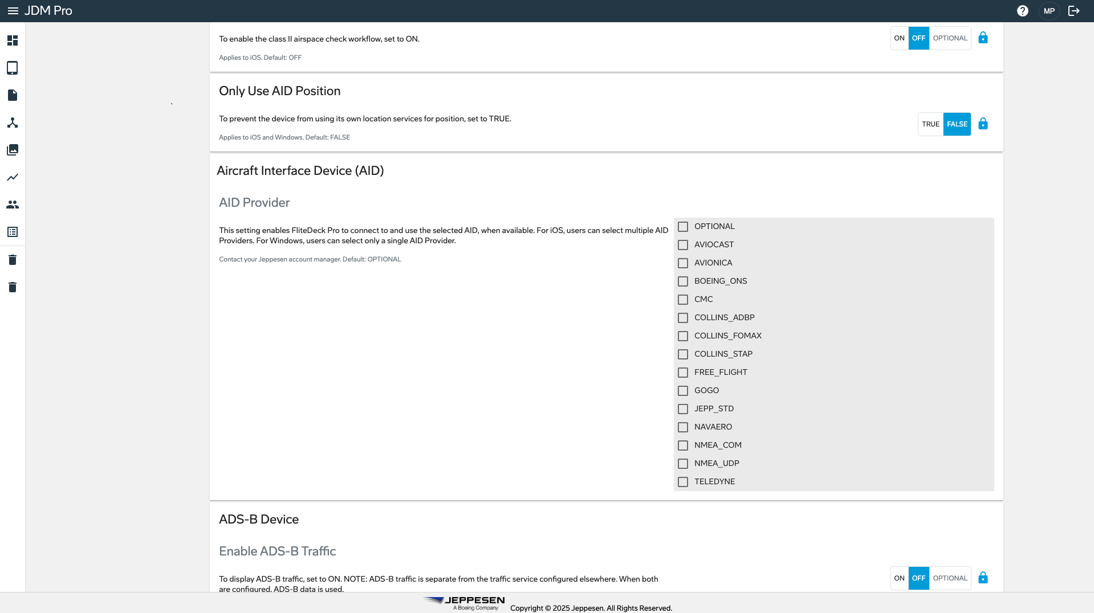Open the help question mark icon

tap(1023, 11)
